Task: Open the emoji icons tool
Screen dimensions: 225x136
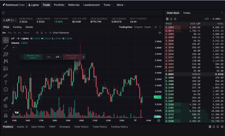Action: pyautogui.click(x=6, y=90)
